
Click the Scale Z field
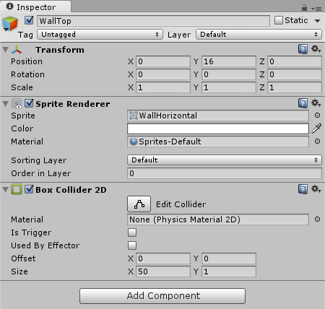(295, 87)
